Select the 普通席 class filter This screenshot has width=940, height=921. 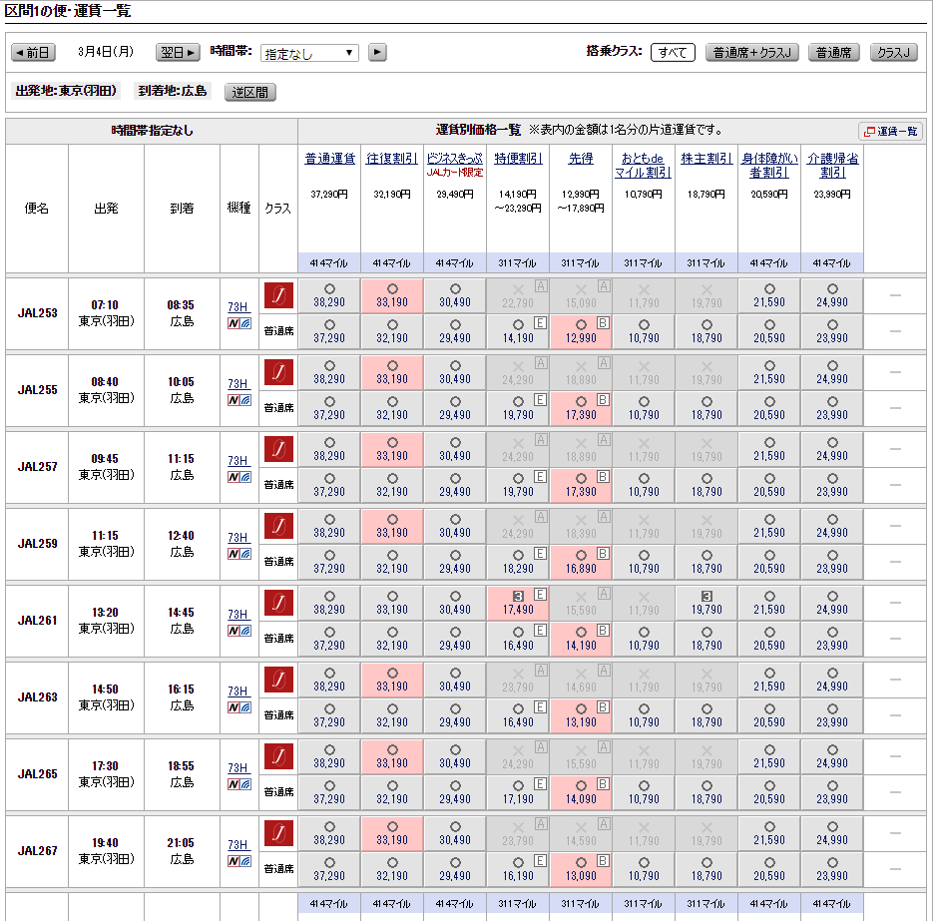coord(834,53)
